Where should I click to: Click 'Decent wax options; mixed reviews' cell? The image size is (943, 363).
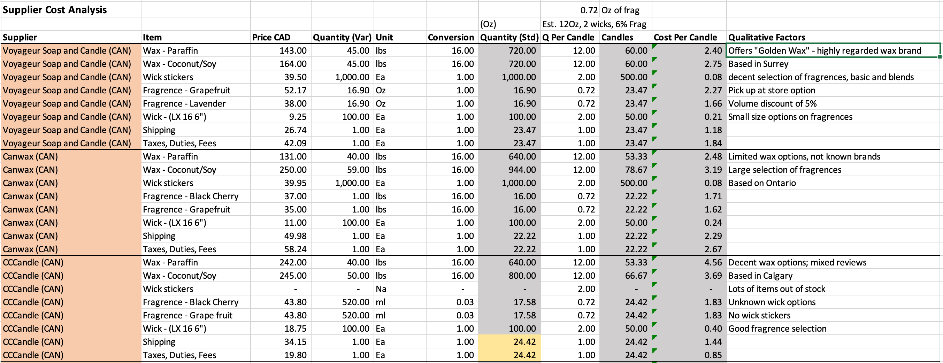(x=833, y=262)
